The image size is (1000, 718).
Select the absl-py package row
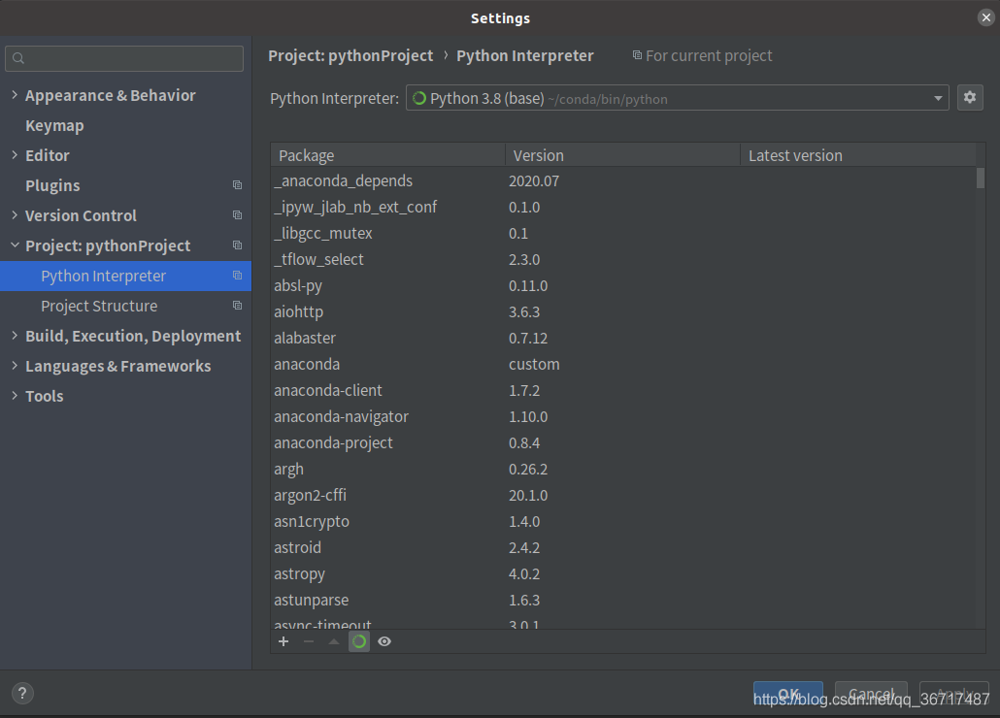(623, 285)
